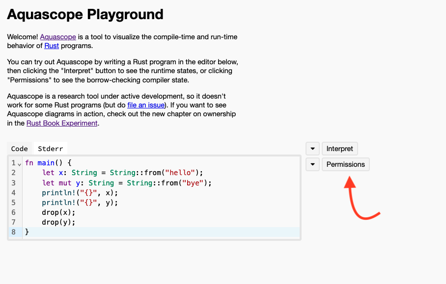The height and width of the screenshot is (284, 446).
Task: Place cursor in the "hello" string literal
Action: pos(181,173)
